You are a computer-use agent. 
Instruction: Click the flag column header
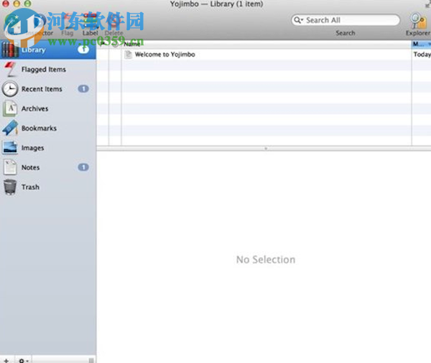point(103,44)
